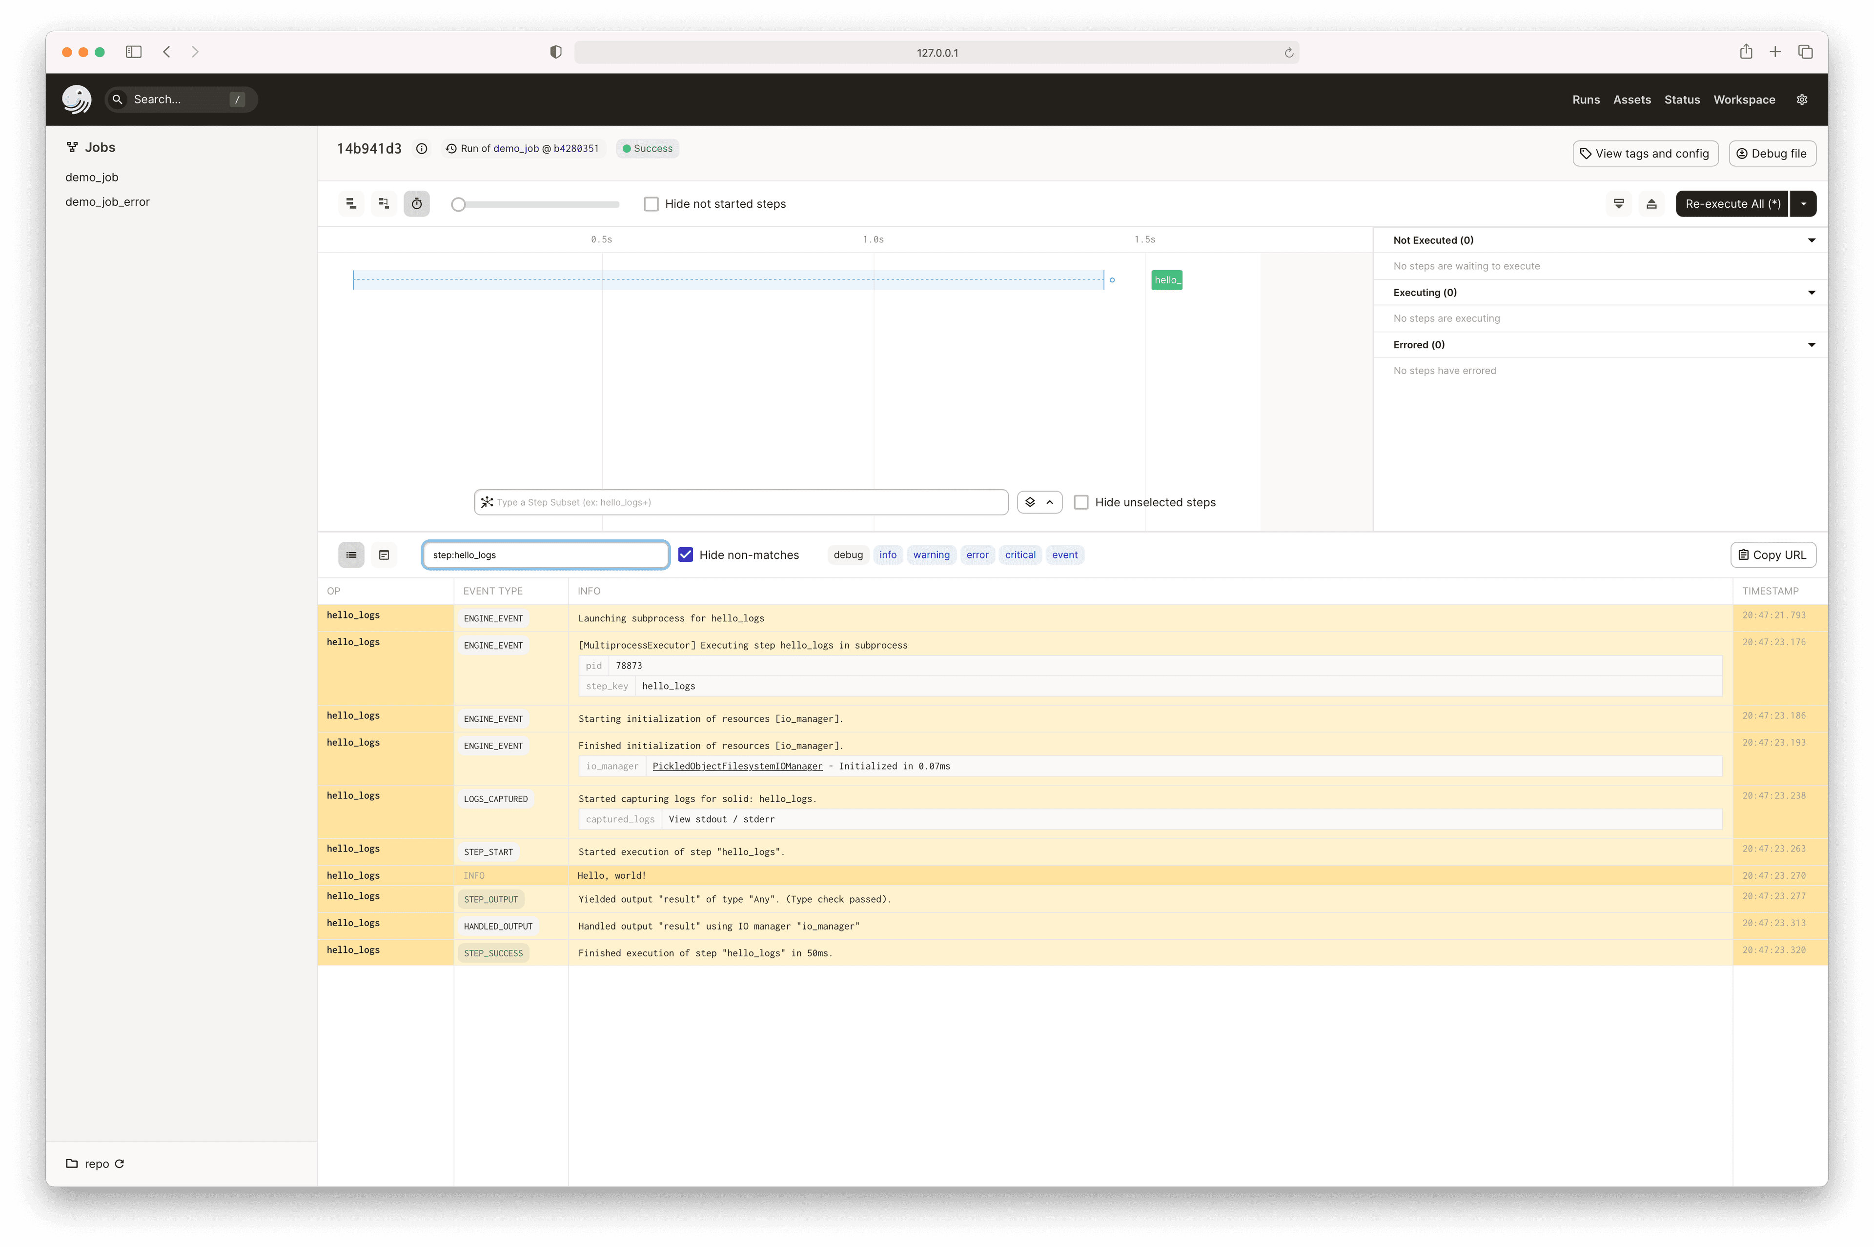Open PickledObjectFilesystemIOManager link
The height and width of the screenshot is (1247, 1874).
click(x=737, y=766)
